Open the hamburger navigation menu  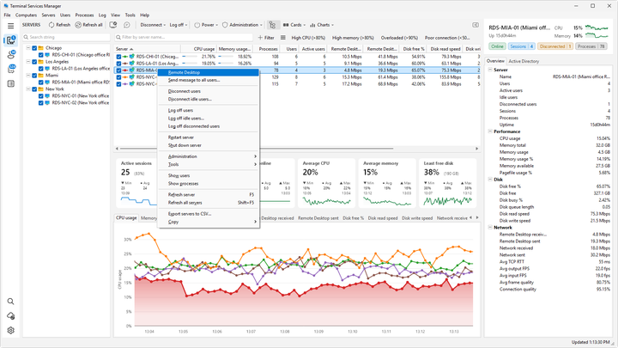coord(10,26)
